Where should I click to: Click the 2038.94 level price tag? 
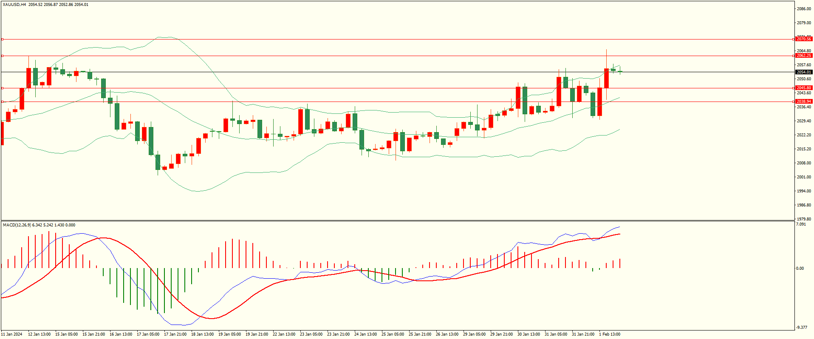(x=804, y=102)
